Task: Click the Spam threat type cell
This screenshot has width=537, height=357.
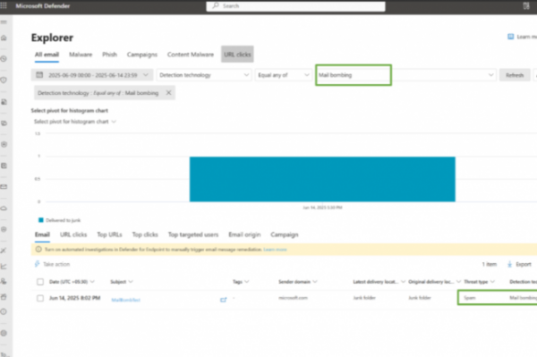Action: point(470,298)
